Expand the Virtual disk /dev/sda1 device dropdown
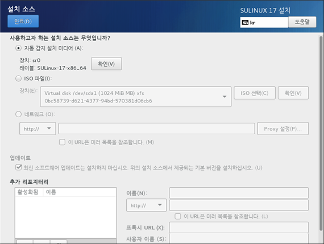Image resolution: width=324 pixels, height=244 pixels. click(x=135, y=97)
